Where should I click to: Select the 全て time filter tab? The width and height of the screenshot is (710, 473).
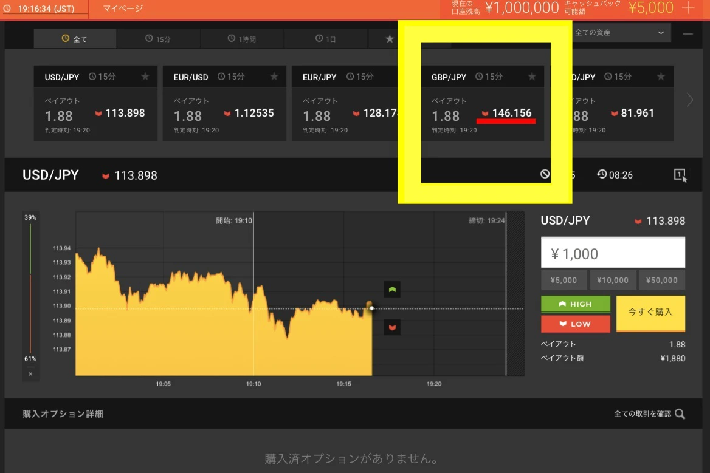coord(75,39)
